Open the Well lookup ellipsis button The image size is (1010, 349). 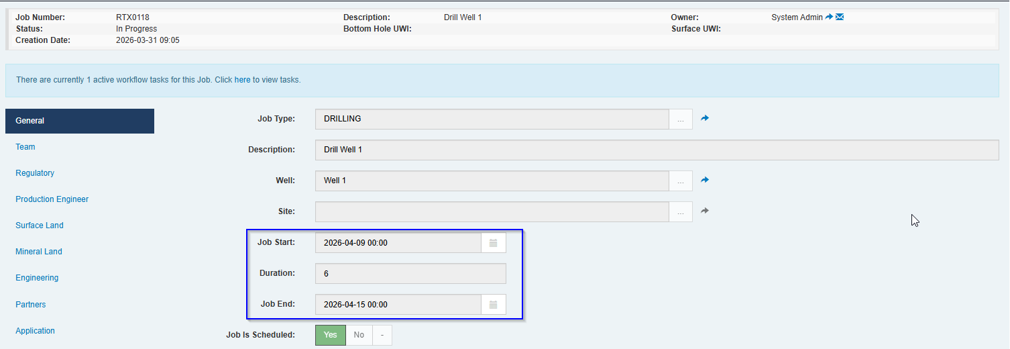click(x=681, y=181)
